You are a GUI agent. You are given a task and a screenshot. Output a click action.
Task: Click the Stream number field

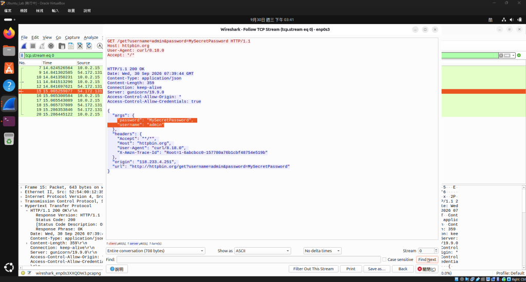[426, 251]
